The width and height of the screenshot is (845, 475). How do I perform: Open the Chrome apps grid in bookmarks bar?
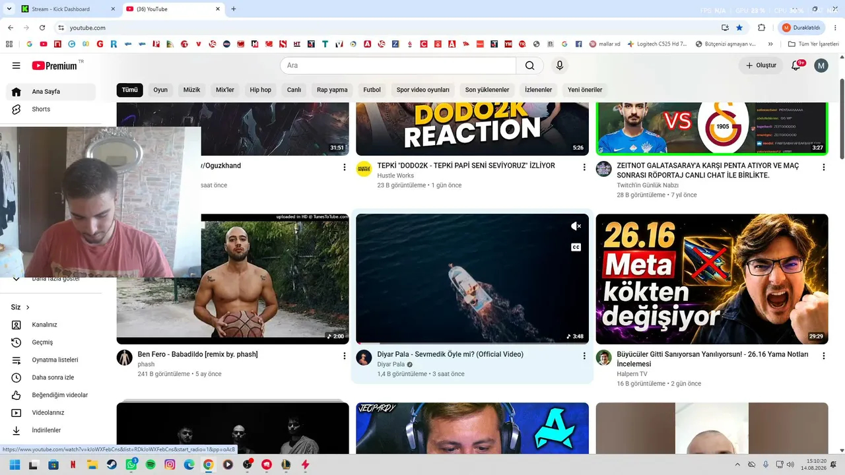pyautogui.click(x=9, y=44)
